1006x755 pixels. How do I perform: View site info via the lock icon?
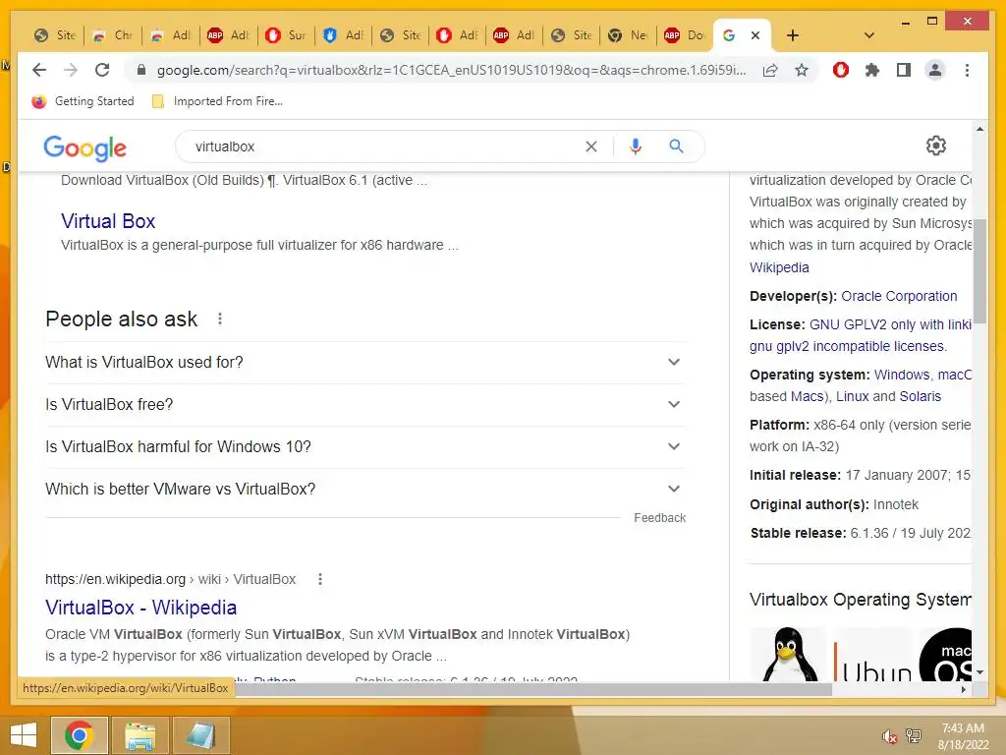(141, 70)
